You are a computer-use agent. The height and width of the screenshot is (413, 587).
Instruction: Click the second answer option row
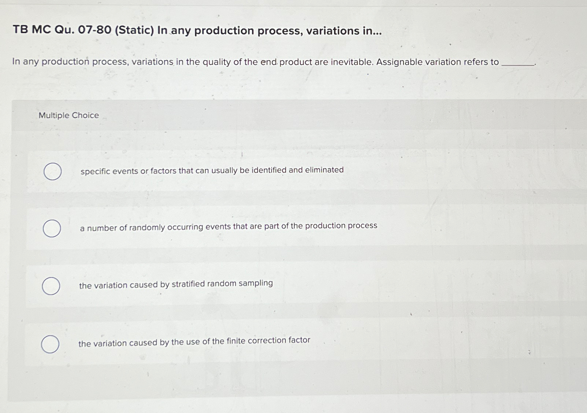tap(257, 228)
